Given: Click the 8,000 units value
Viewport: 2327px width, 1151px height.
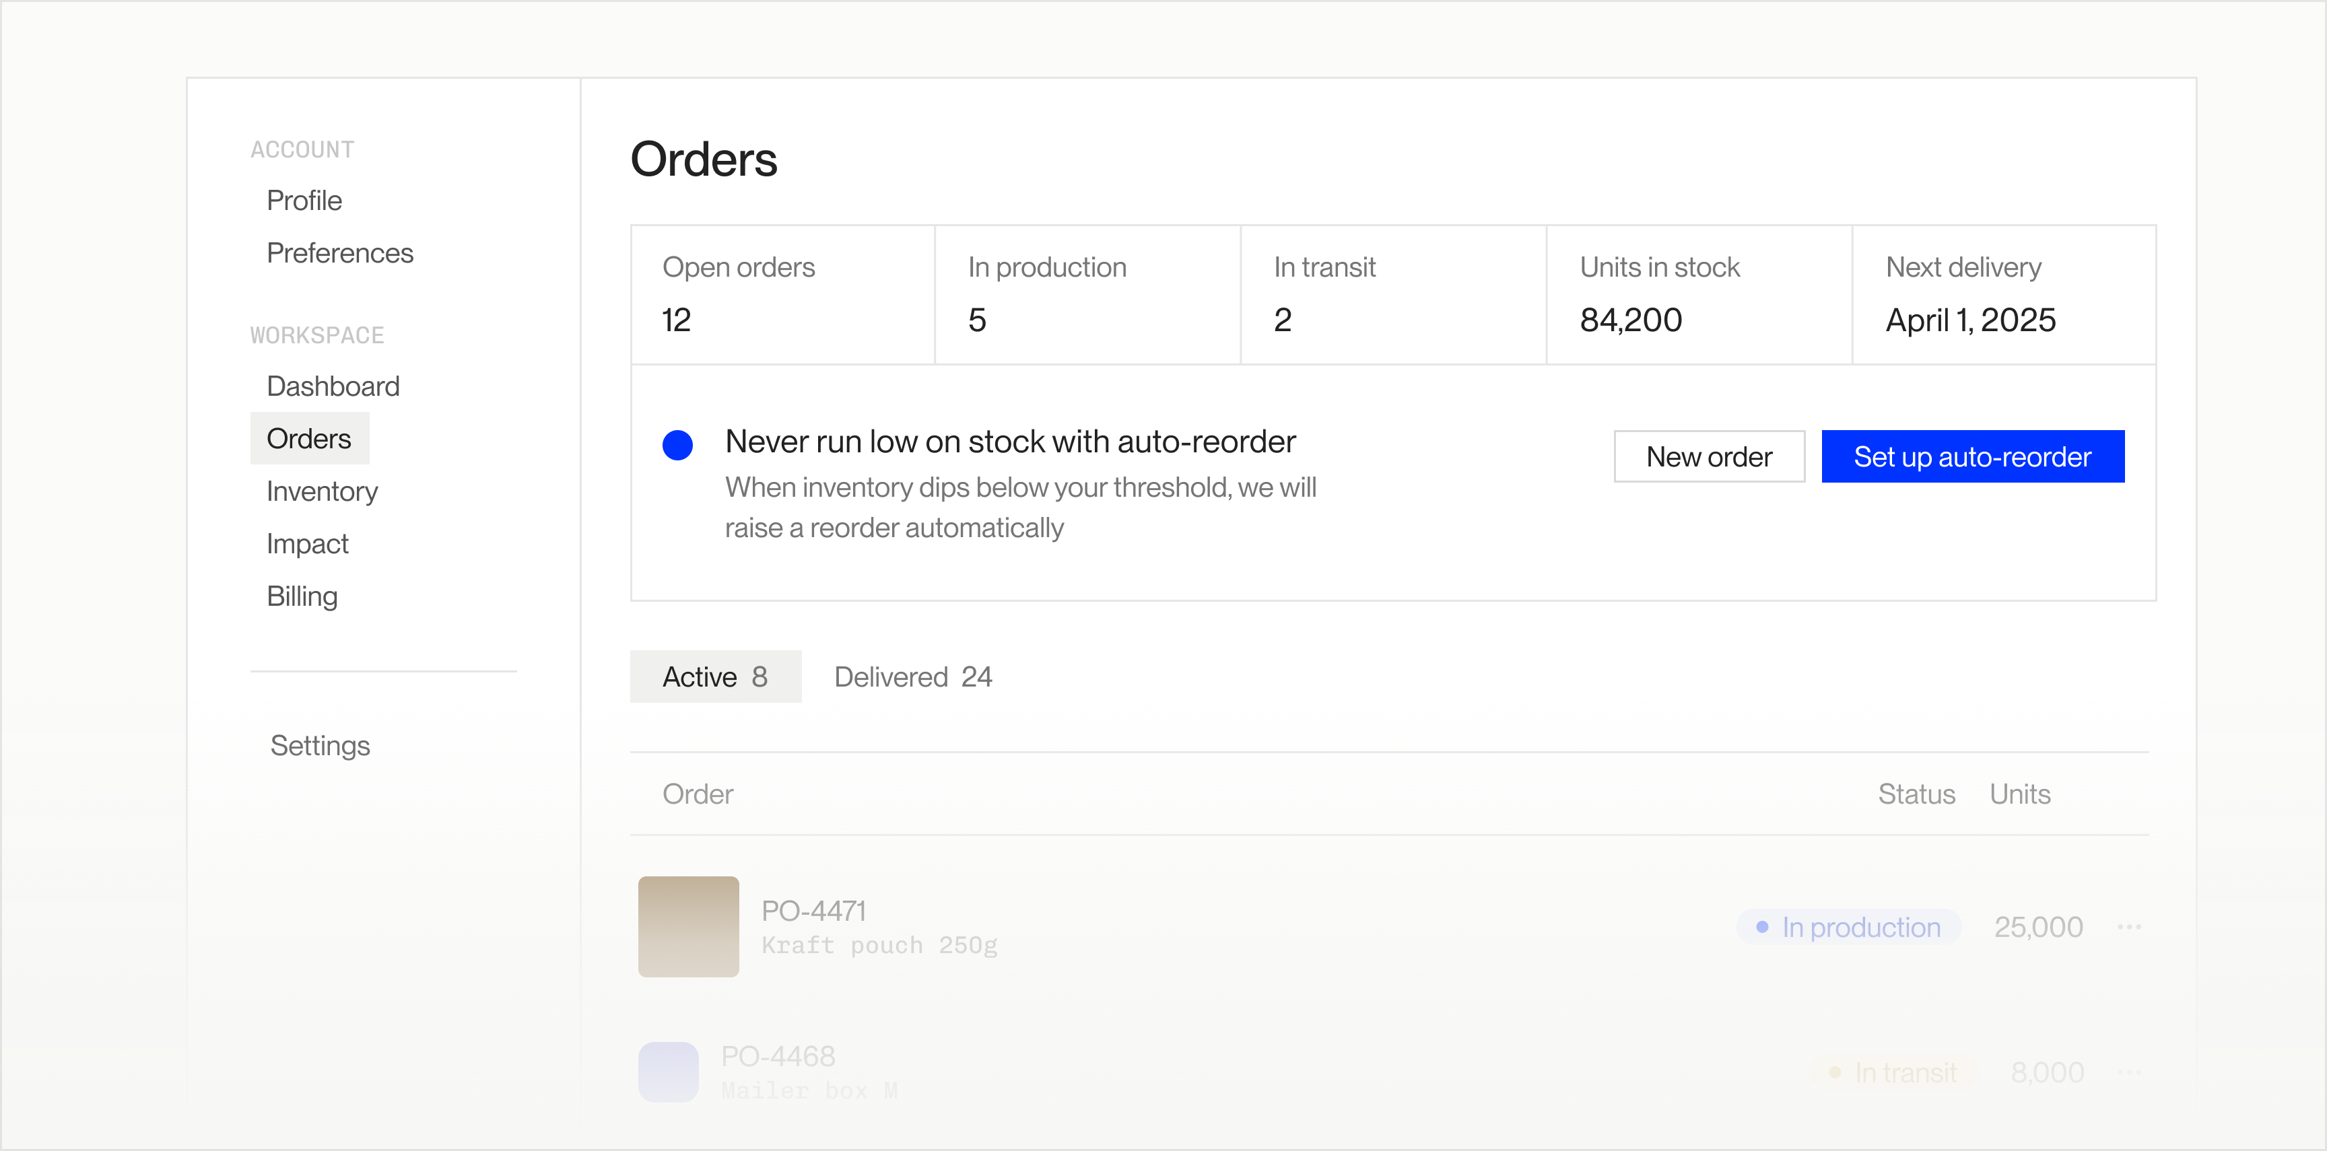Looking at the screenshot, I should (2048, 1072).
